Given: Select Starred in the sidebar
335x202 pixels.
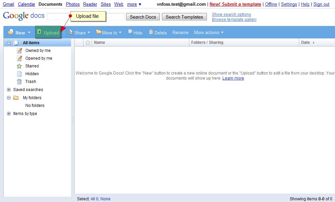Looking at the screenshot, I should (x=32, y=66).
